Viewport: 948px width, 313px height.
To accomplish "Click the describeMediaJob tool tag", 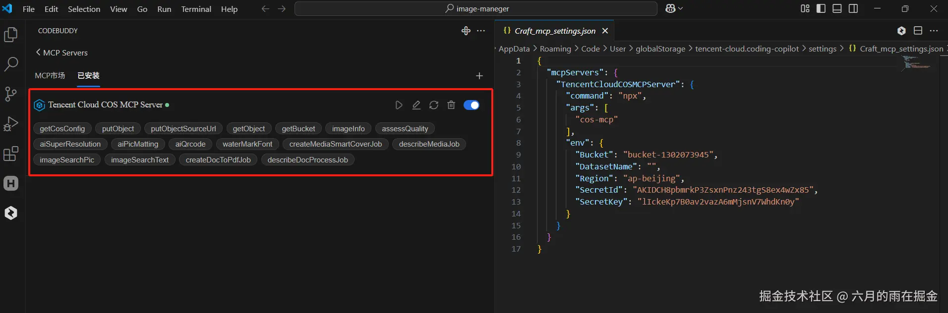I will (429, 144).
